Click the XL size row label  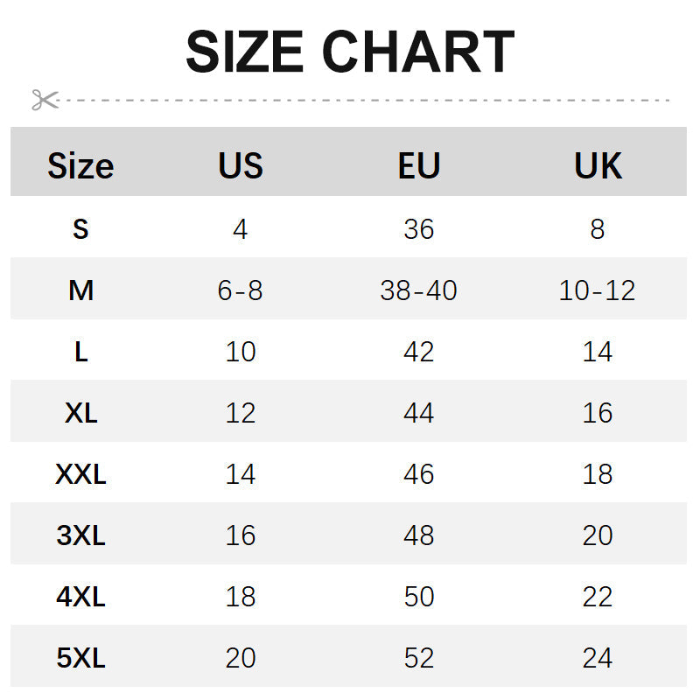[80, 413]
